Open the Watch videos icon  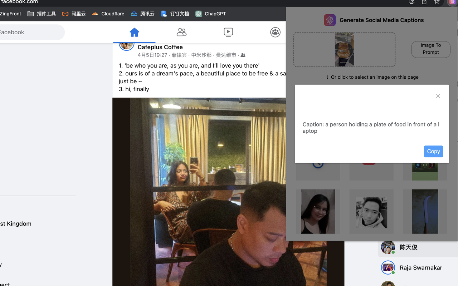(228, 32)
